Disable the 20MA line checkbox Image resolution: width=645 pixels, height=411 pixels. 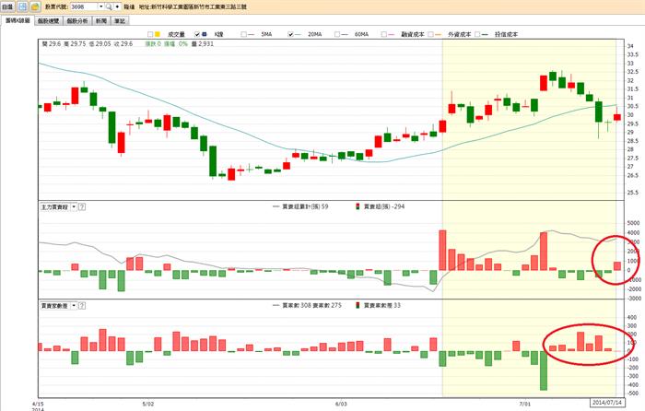pos(290,35)
